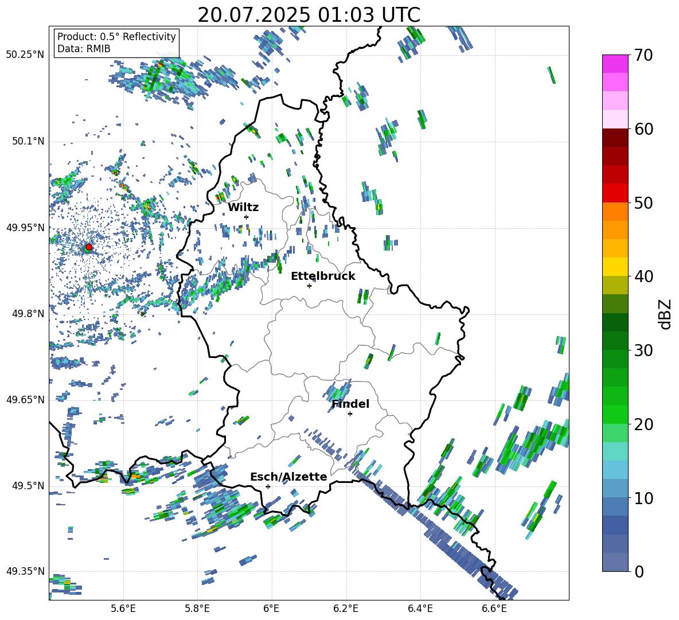Click the Wiltz city label
The image size is (679, 620).
tap(243, 208)
